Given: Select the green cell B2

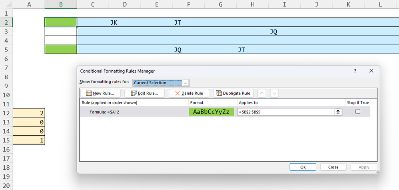Looking at the screenshot, I should 61,22.
